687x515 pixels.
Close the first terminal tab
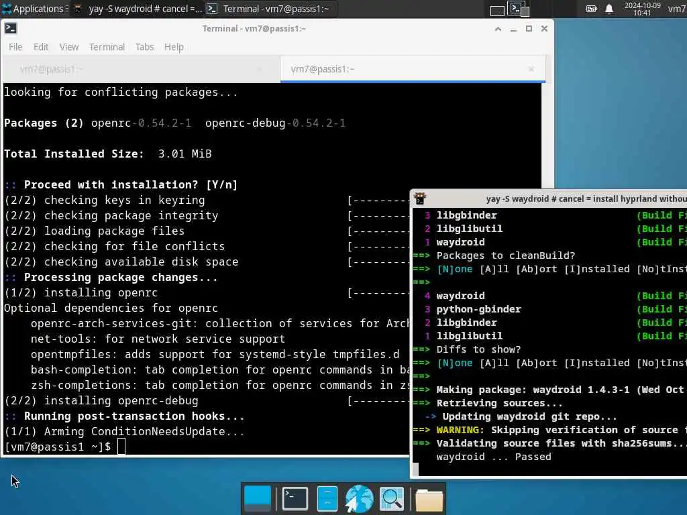pyautogui.click(x=260, y=69)
